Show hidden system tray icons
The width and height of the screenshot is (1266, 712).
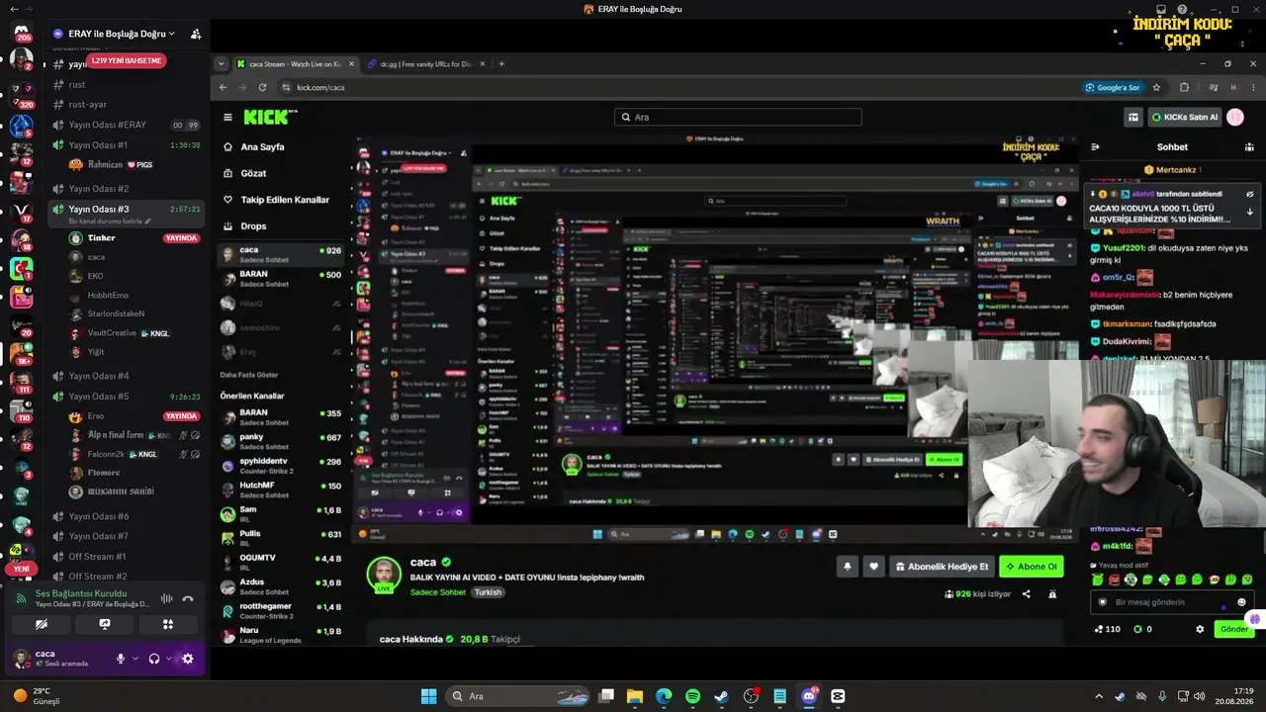(1098, 696)
